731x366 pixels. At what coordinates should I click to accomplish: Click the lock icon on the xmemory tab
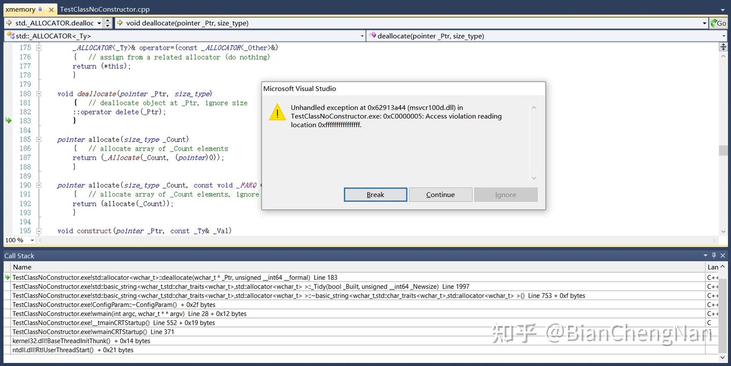pyautogui.click(x=40, y=9)
